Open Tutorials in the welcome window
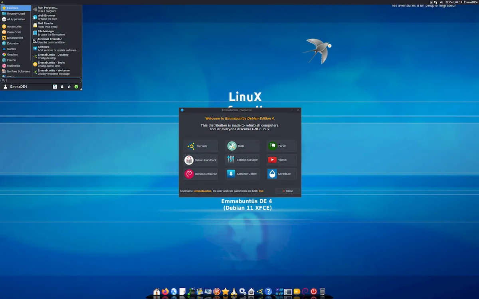 tap(201, 146)
